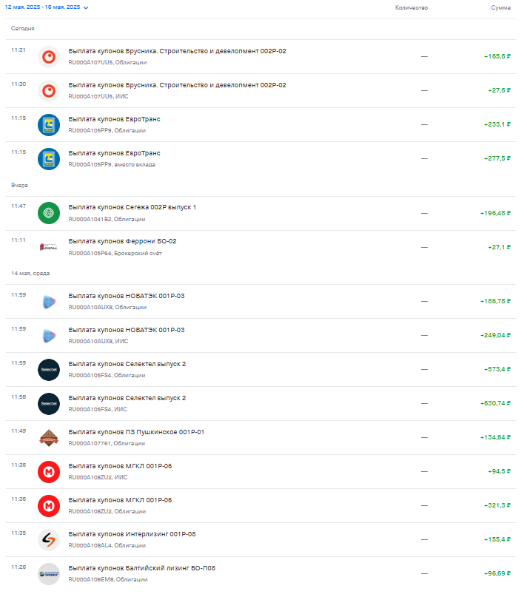Click the МГКЛ logo in the ИИС row
527x594 pixels.
coord(49,472)
